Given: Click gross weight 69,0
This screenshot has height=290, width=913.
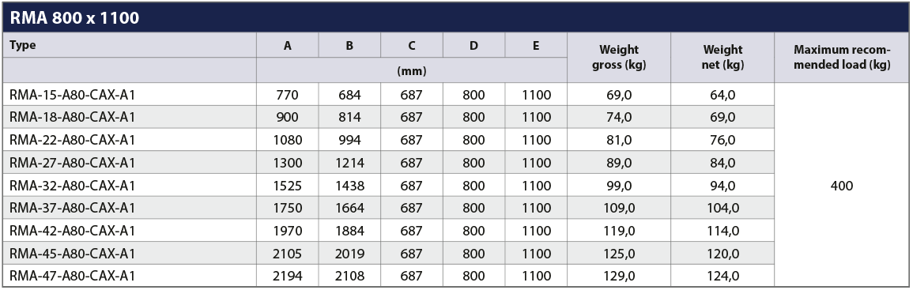Looking at the screenshot, I should [619, 95].
